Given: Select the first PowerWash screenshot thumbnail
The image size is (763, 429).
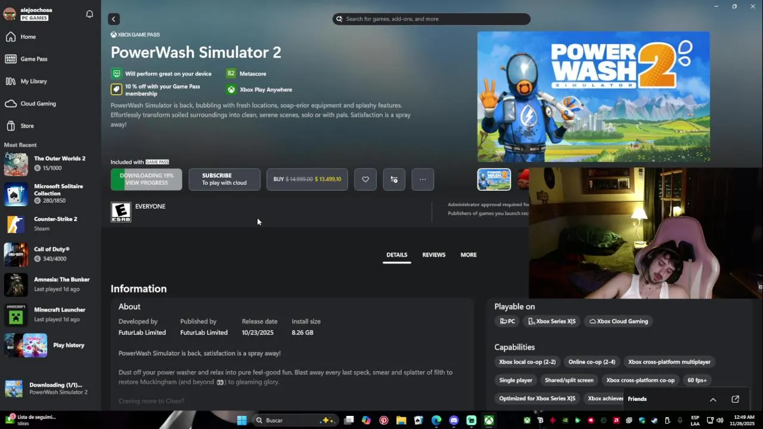Looking at the screenshot, I should (494, 180).
